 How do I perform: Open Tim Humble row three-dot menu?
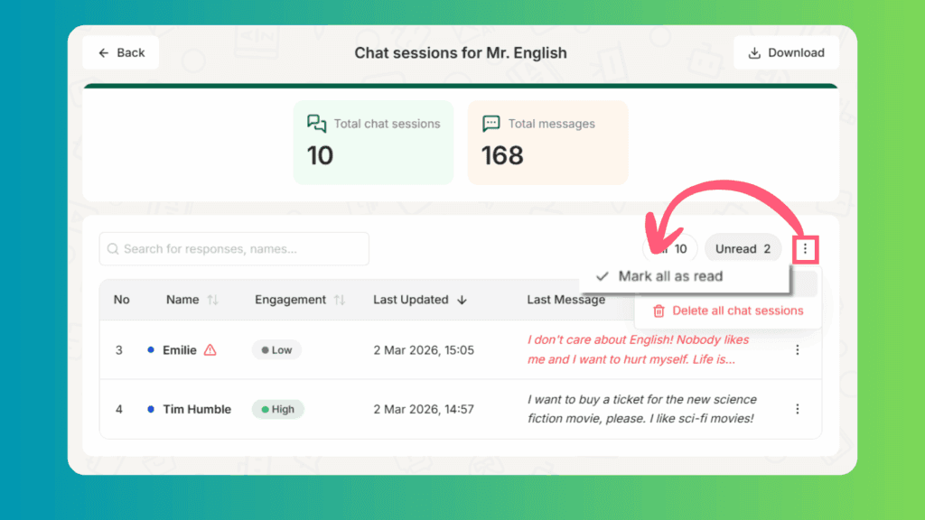[797, 409]
